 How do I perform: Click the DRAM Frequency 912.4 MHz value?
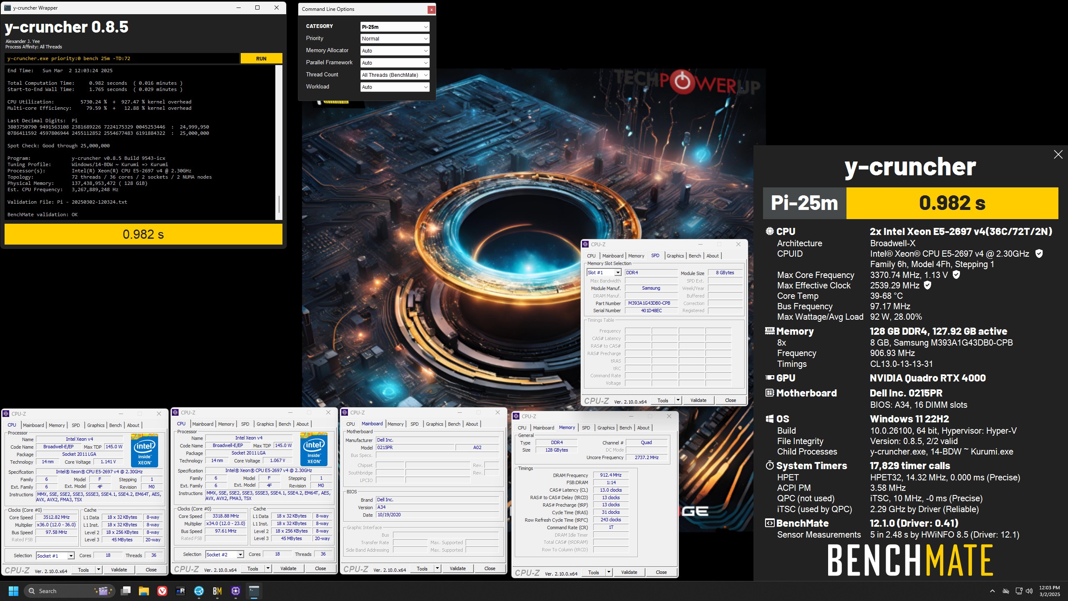pos(611,475)
